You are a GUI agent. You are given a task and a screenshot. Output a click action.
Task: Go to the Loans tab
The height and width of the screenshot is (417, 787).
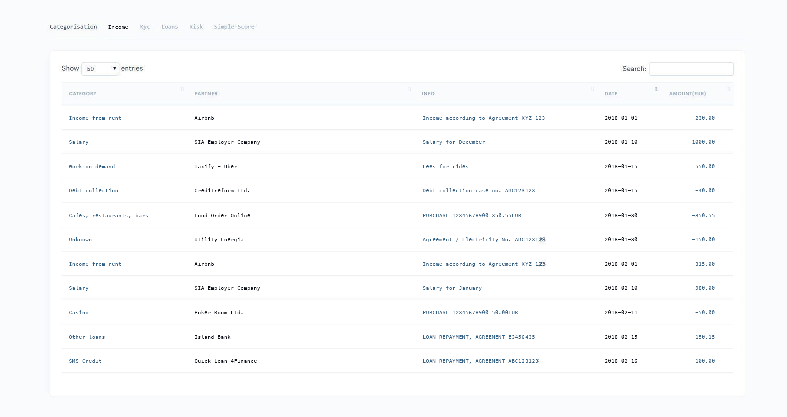[x=169, y=27]
